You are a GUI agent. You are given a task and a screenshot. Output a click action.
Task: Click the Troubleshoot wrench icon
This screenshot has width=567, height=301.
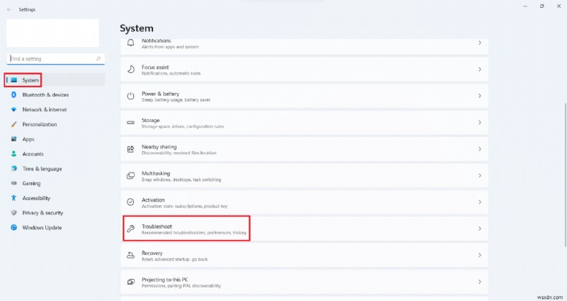click(130, 229)
